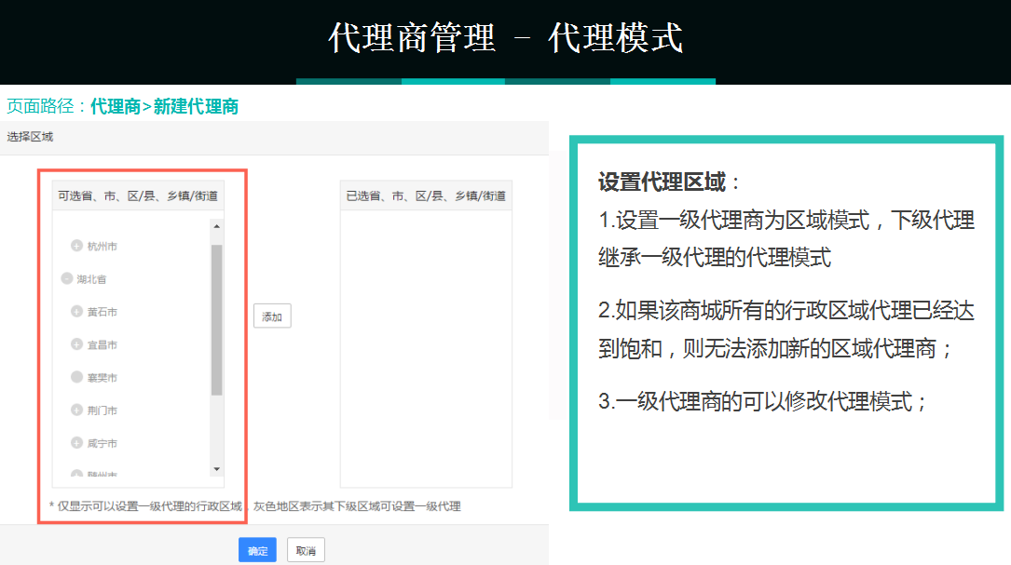Confirm the selection with 确定
The width and height of the screenshot is (1011, 565).
(257, 550)
